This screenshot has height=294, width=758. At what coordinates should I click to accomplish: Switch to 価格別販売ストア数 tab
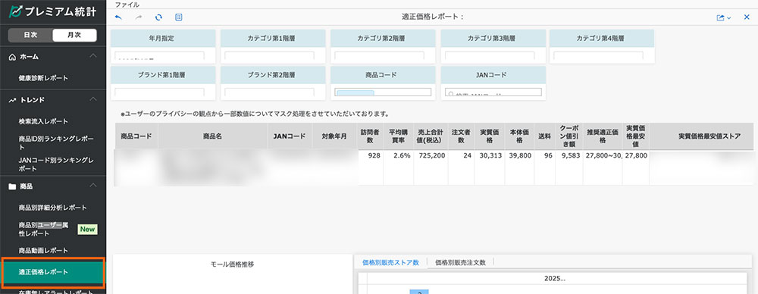(x=390, y=263)
